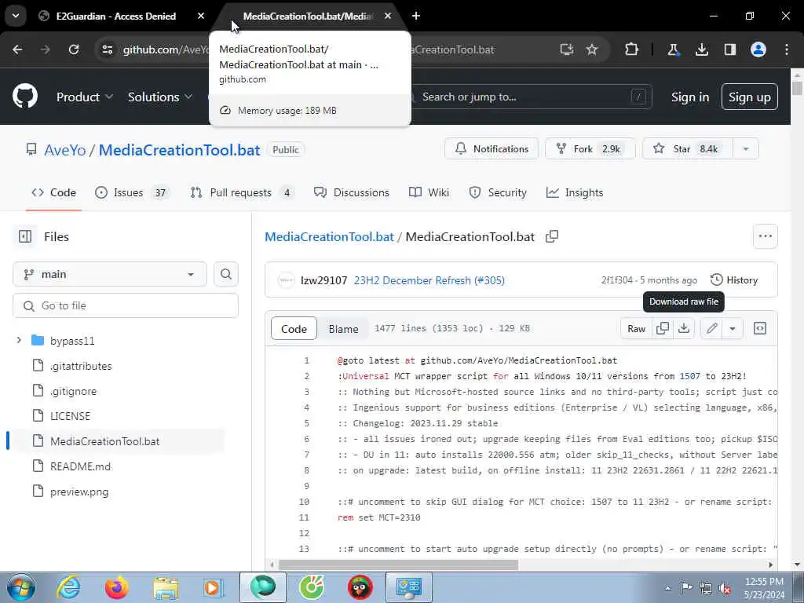Open the Discussions tab
Screen dimensions: 804x603
[x=352, y=193]
